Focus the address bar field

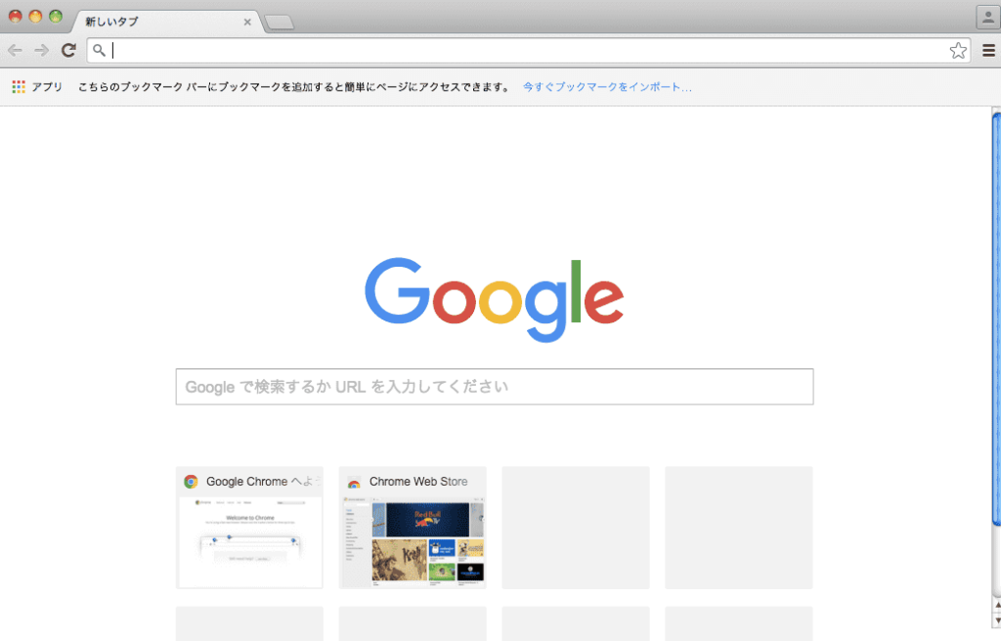tap(529, 51)
